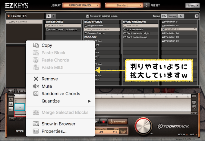Choose Show in Browser menu entry
This screenshot has height=141, width=205.
58,124
